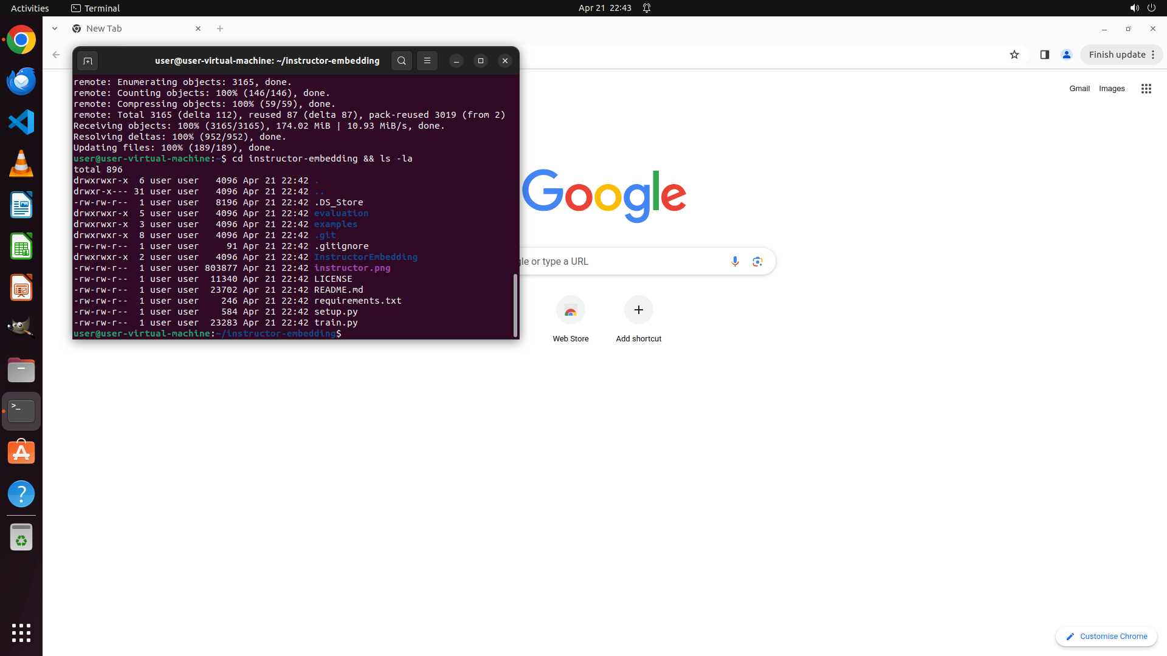Toggle the Chrome side panel
The image size is (1167, 656).
click(x=1044, y=55)
